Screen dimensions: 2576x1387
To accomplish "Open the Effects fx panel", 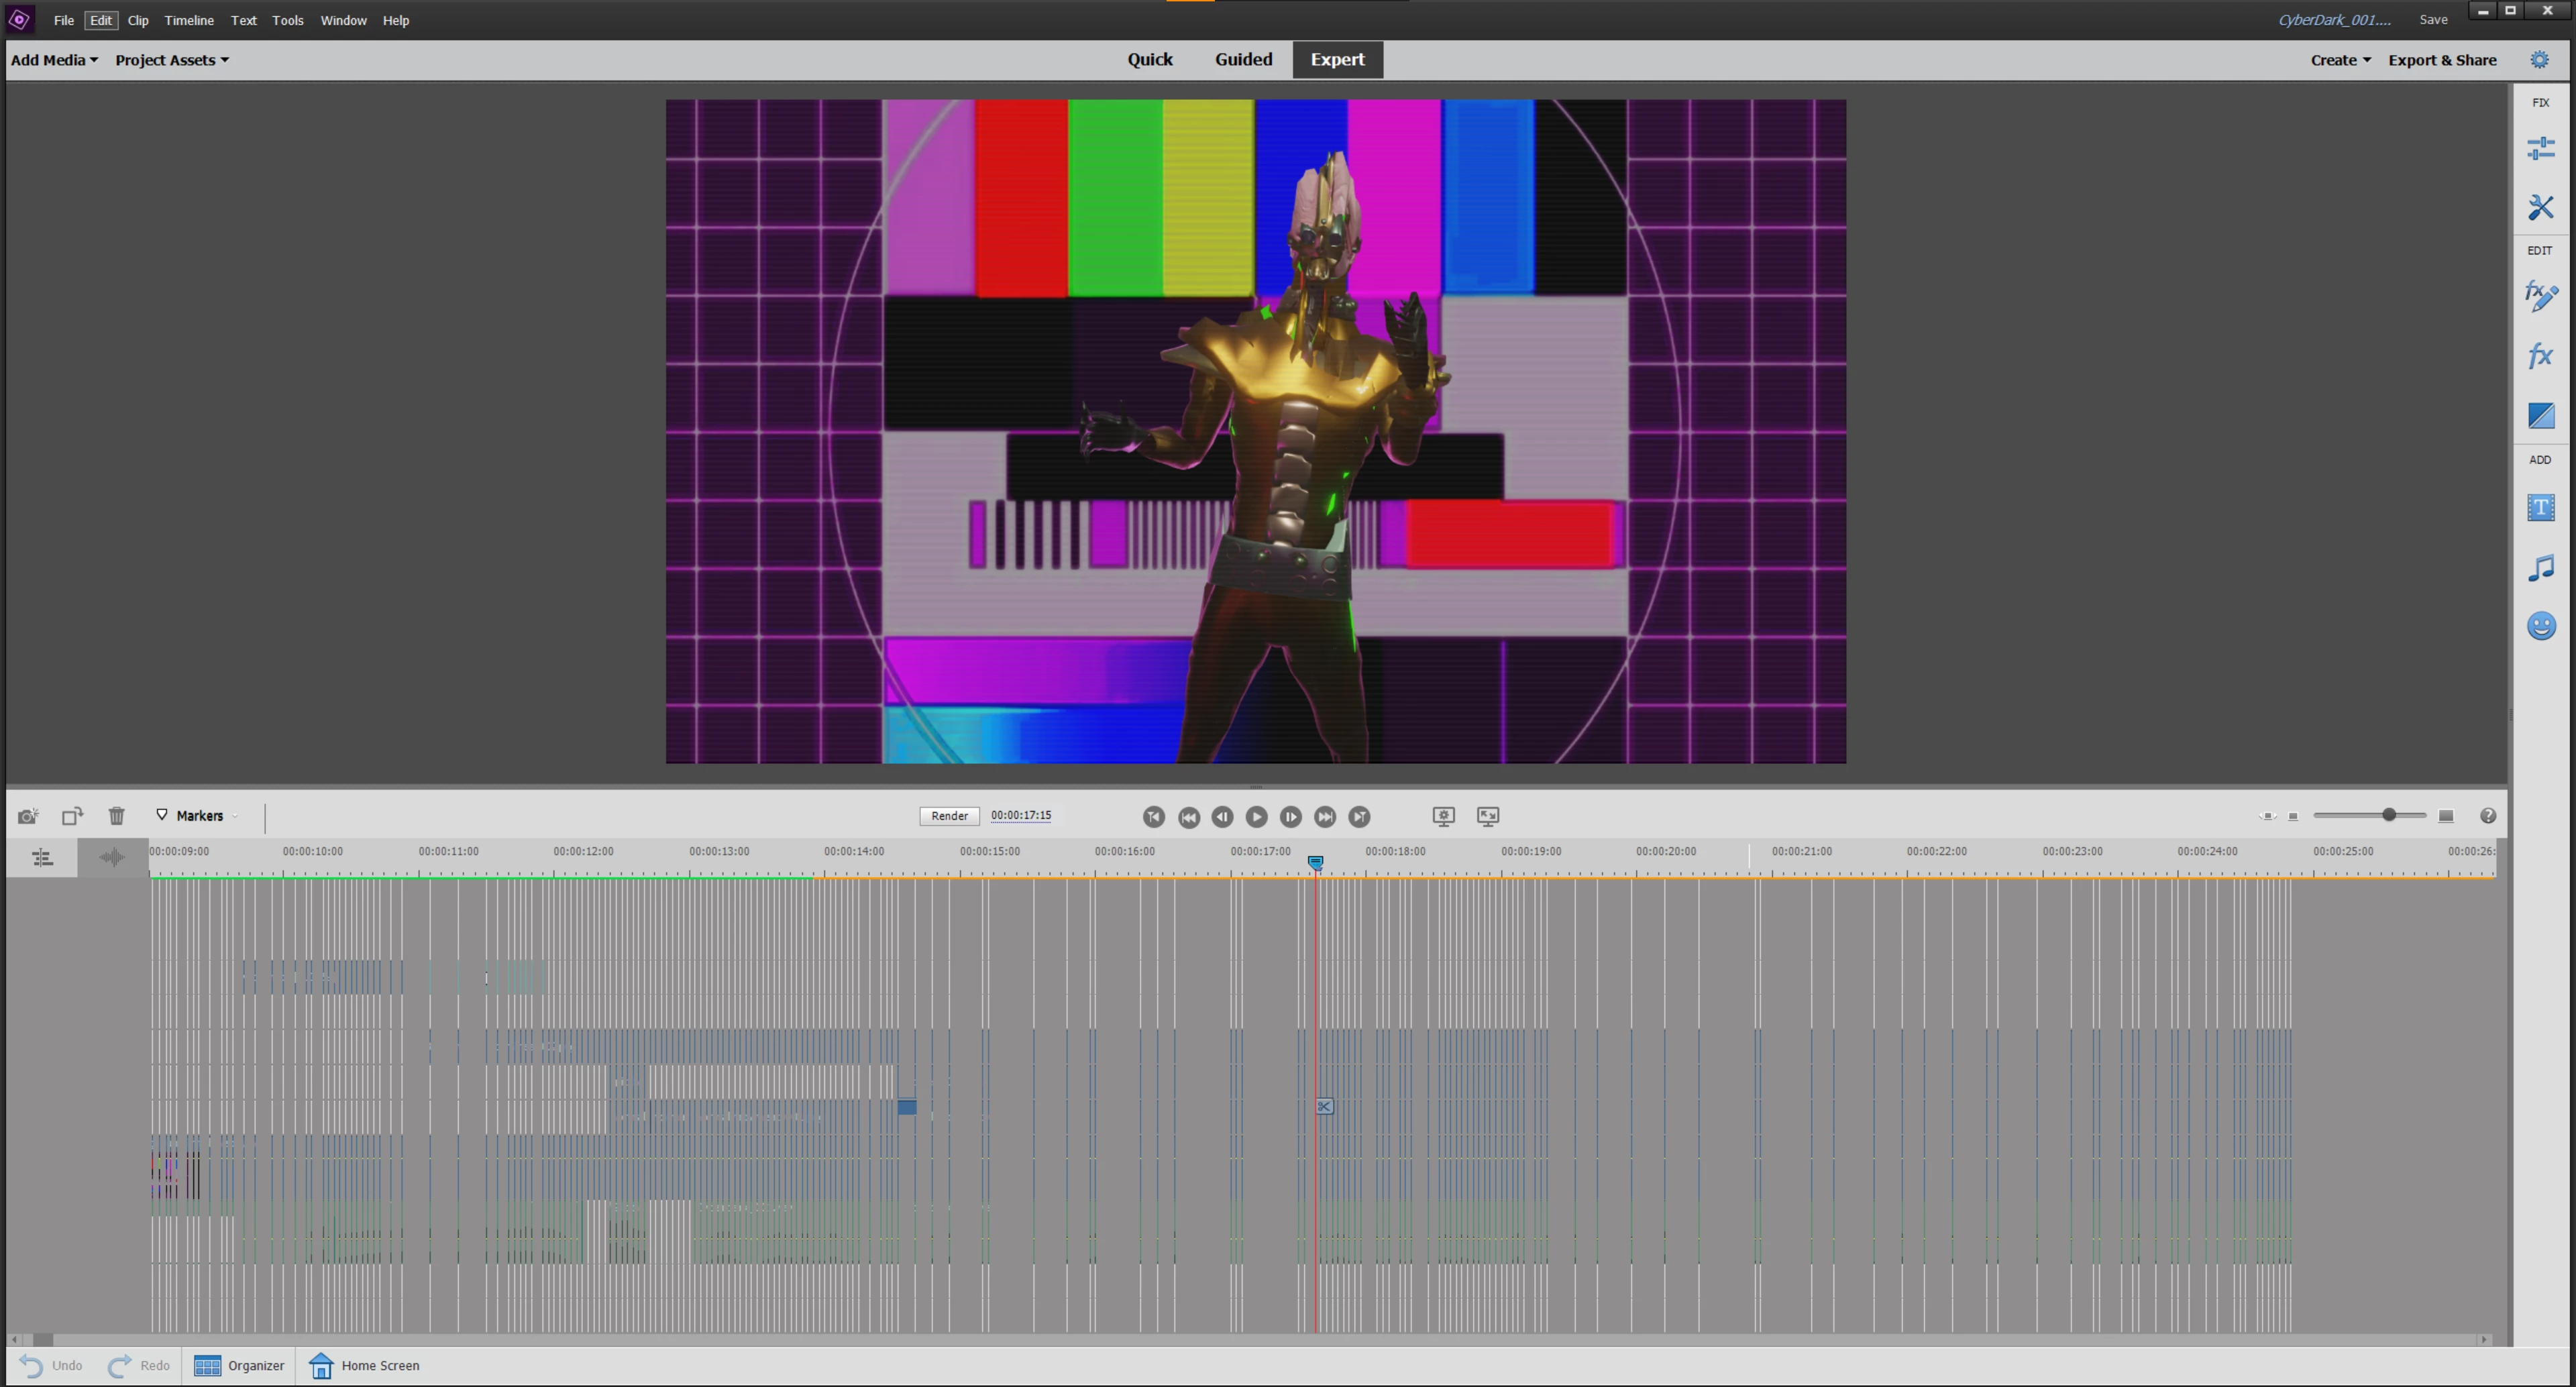I will click(2540, 356).
